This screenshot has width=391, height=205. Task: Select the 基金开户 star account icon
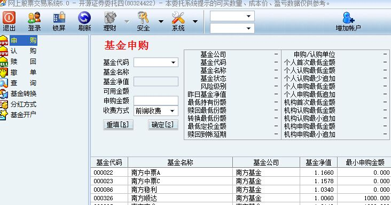coord(4,115)
